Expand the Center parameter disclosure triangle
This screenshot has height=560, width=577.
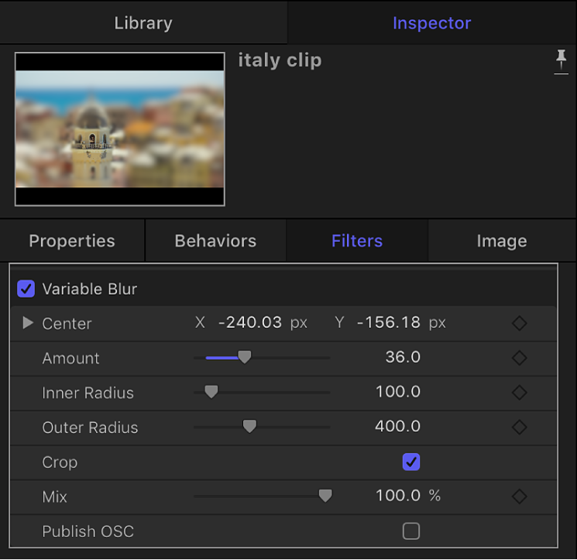[x=28, y=323]
